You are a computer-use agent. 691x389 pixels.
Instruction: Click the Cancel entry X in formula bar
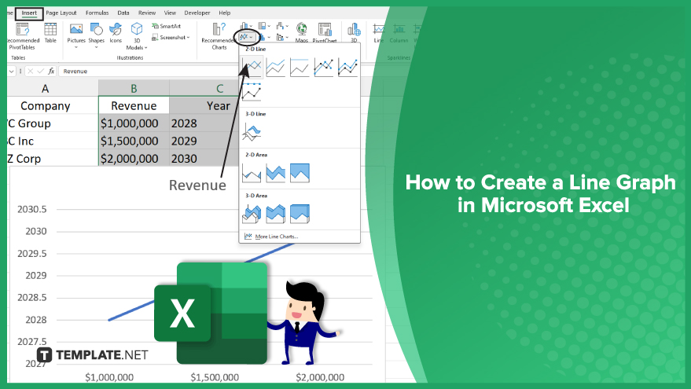[31, 71]
